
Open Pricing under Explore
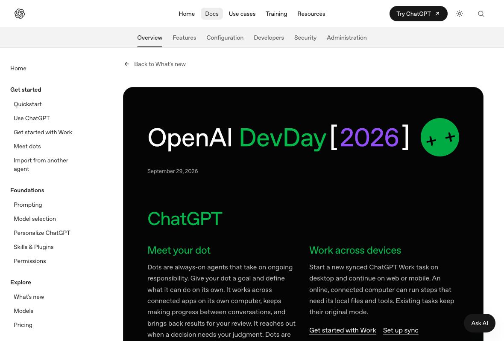[x=23, y=325]
